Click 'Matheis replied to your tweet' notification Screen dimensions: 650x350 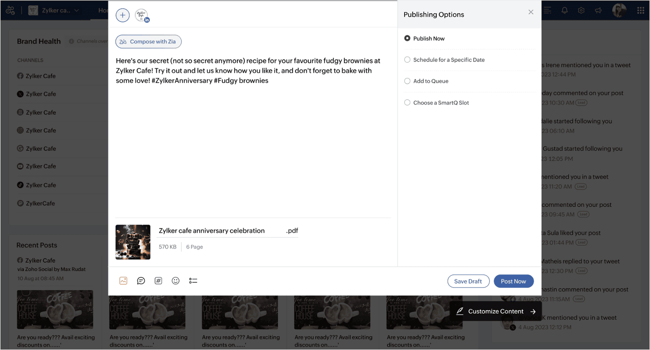pos(581,261)
